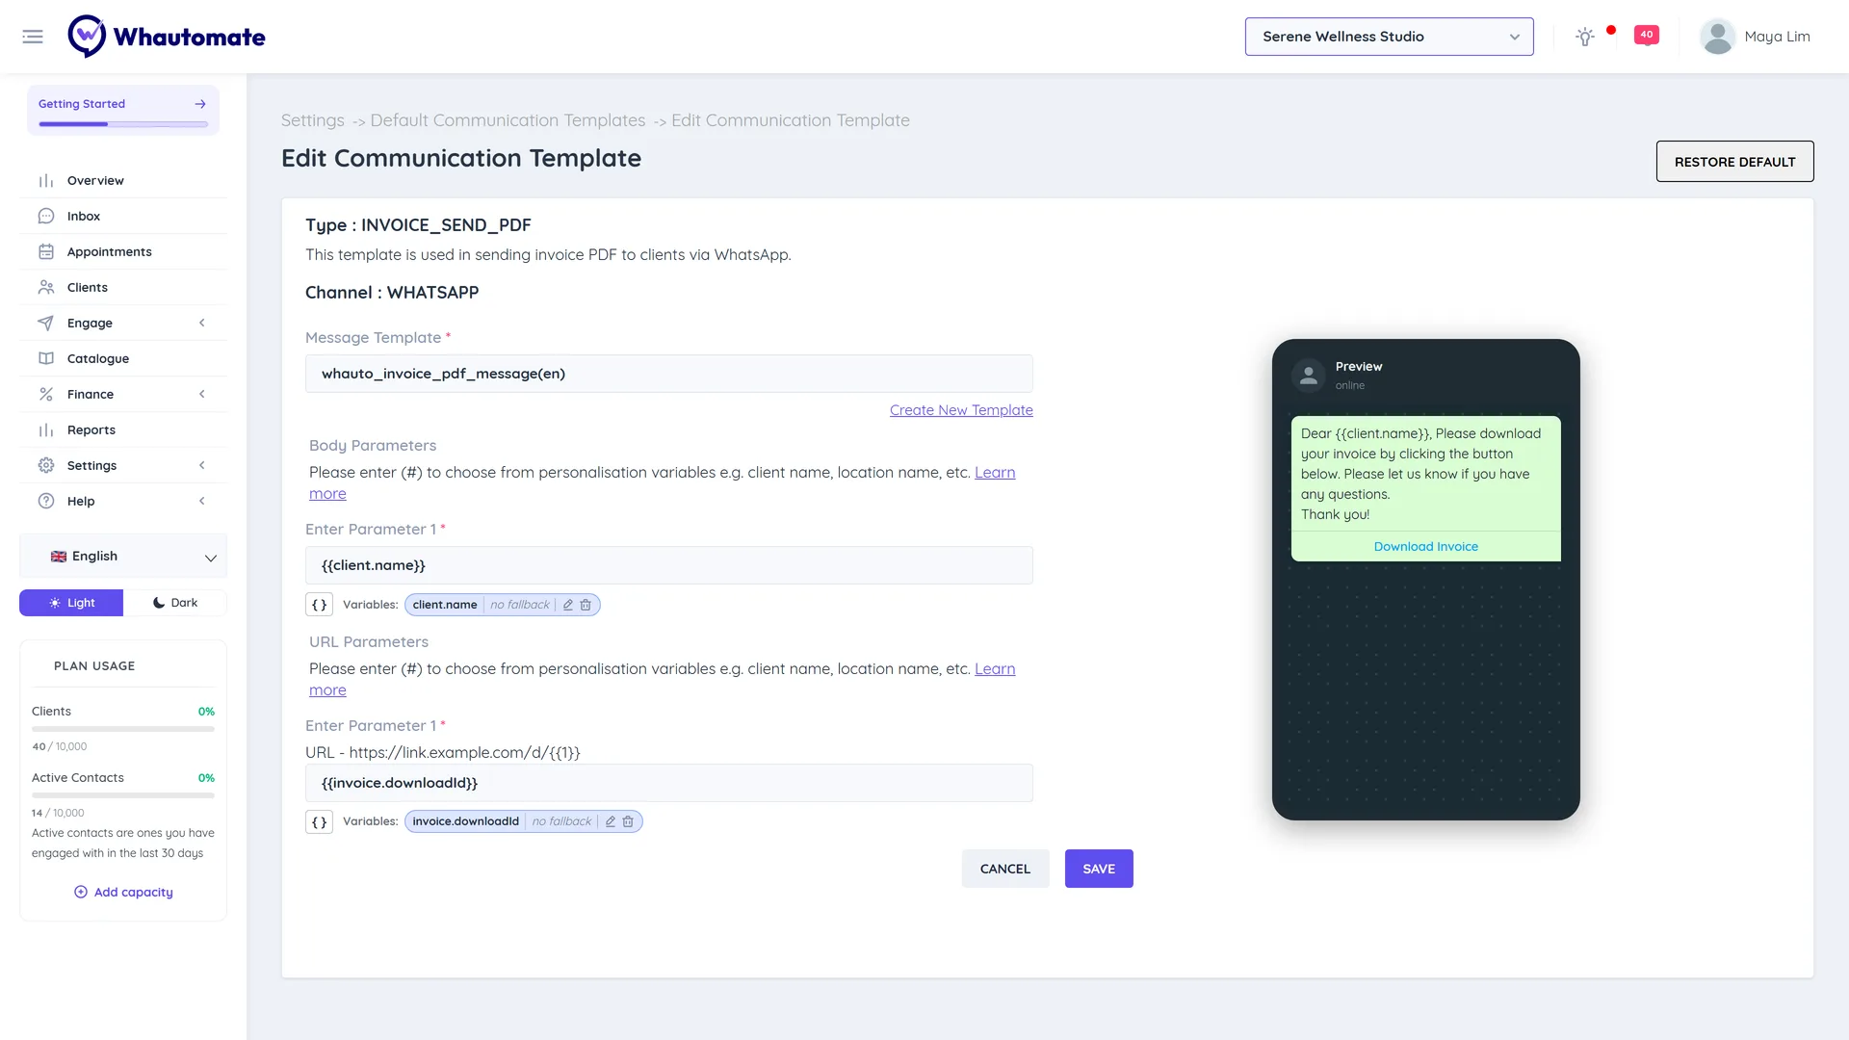This screenshot has width=1849, height=1040.
Task: Expand the Help submenu chevron
Action: (x=202, y=502)
